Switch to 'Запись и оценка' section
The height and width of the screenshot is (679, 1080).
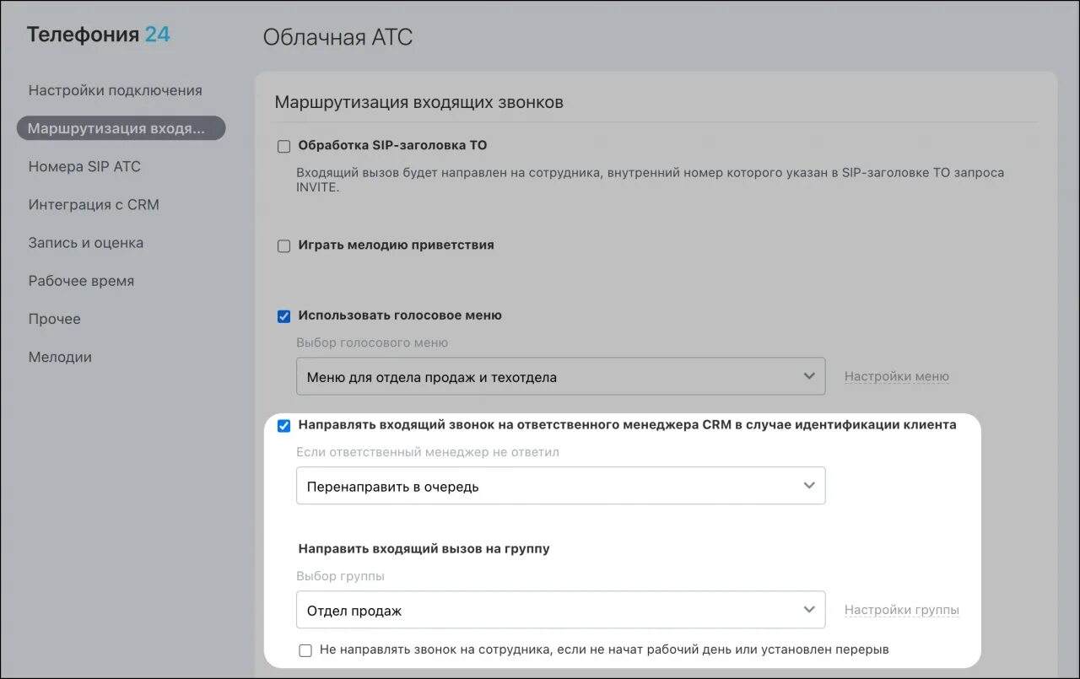point(86,243)
